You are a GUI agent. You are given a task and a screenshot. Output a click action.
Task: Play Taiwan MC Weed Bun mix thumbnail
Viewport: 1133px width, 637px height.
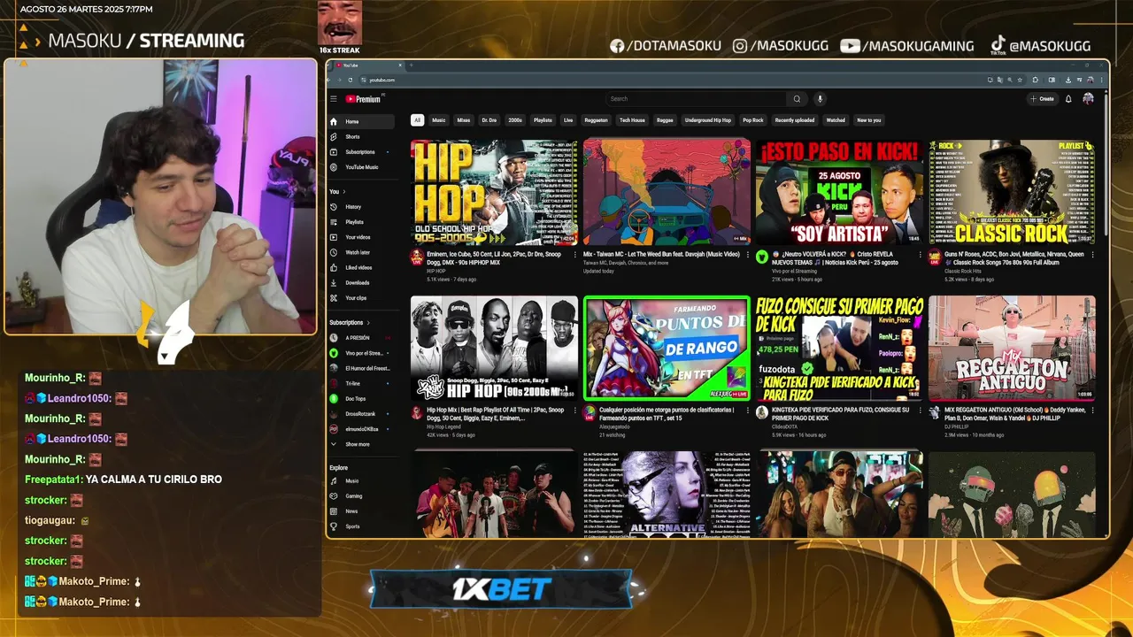click(667, 192)
